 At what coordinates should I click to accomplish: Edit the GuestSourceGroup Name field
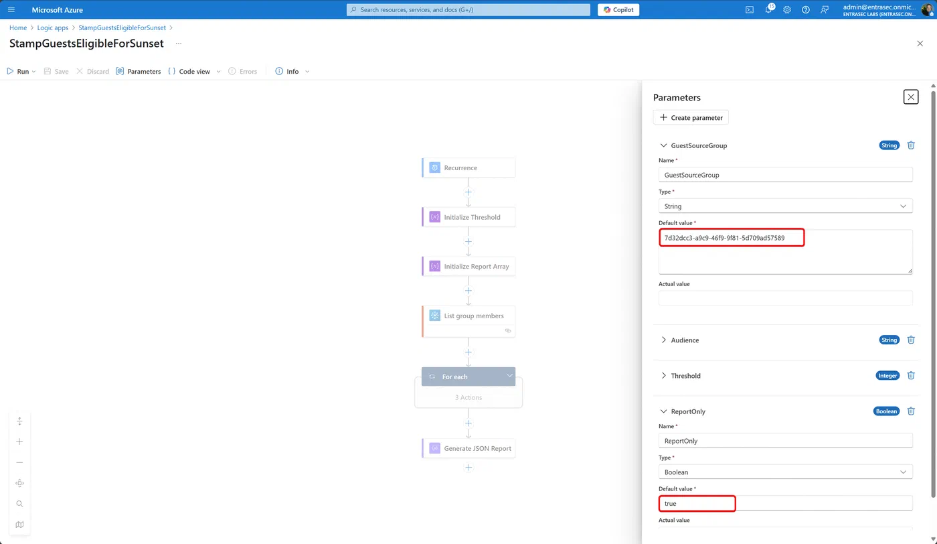click(x=786, y=175)
